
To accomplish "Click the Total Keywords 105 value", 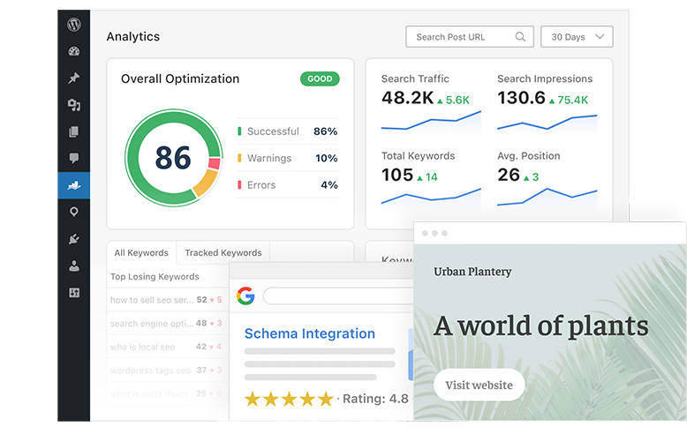I will tap(397, 175).
